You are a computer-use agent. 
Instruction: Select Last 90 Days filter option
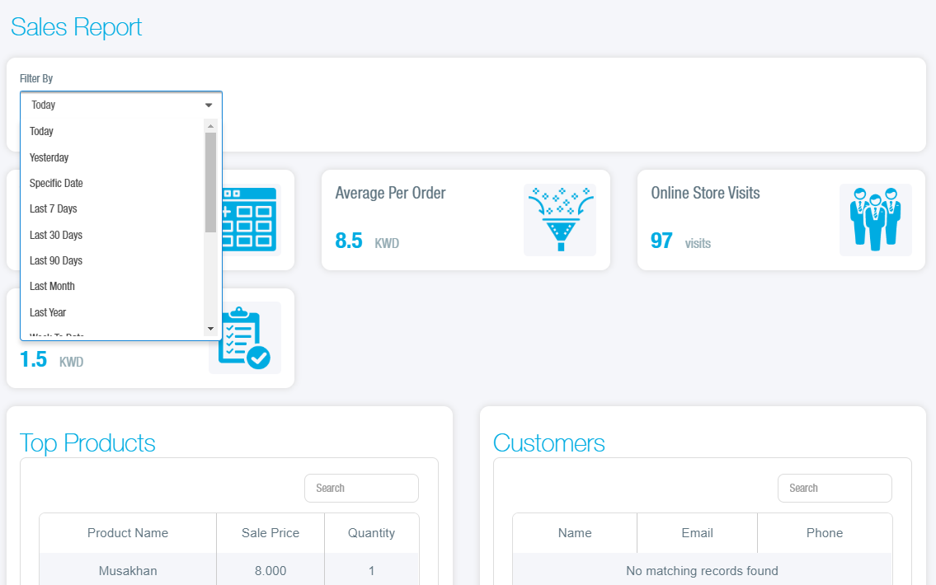(x=112, y=260)
